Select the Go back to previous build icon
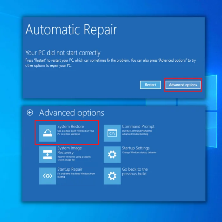222x222 pixels. pos(112,176)
